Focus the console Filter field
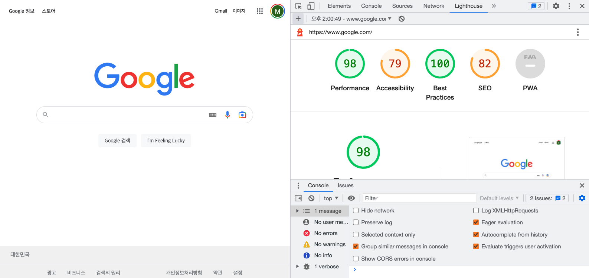This screenshot has height=278, width=589. pyautogui.click(x=419, y=198)
